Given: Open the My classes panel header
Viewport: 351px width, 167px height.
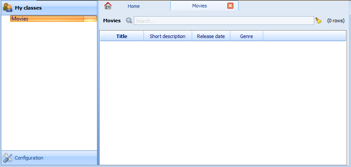Looking at the screenshot, I should click(49, 8).
